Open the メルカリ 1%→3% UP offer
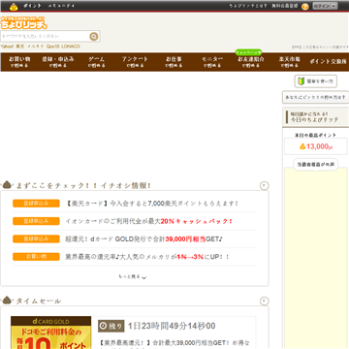Viewport: 349px width, 349px height. pyautogui.click(x=147, y=257)
